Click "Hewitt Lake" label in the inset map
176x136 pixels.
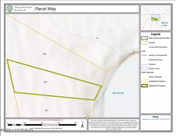click(165, 24)
